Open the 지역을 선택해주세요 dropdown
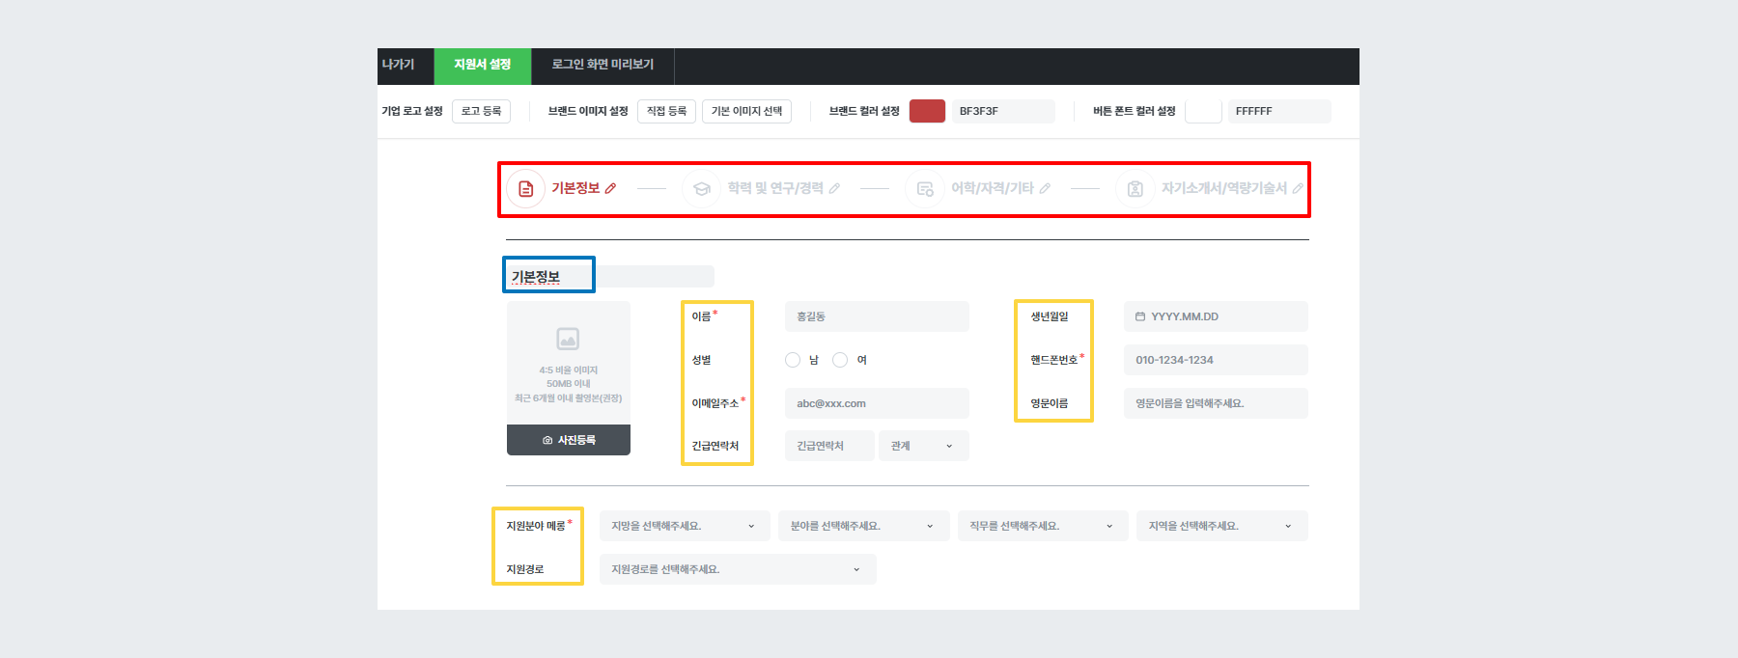This screenshot has width=1738, height=658. pos(1222,526)
